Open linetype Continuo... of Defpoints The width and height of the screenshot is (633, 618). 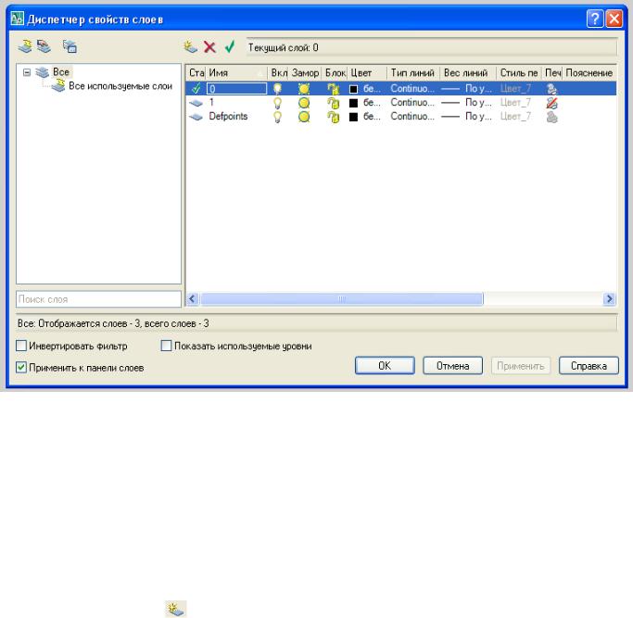pos(412,116)
